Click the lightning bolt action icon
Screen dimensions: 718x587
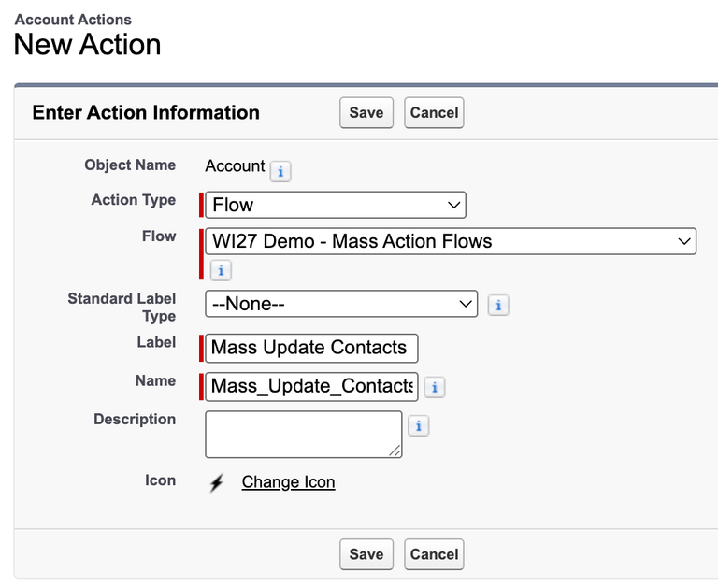217,482
